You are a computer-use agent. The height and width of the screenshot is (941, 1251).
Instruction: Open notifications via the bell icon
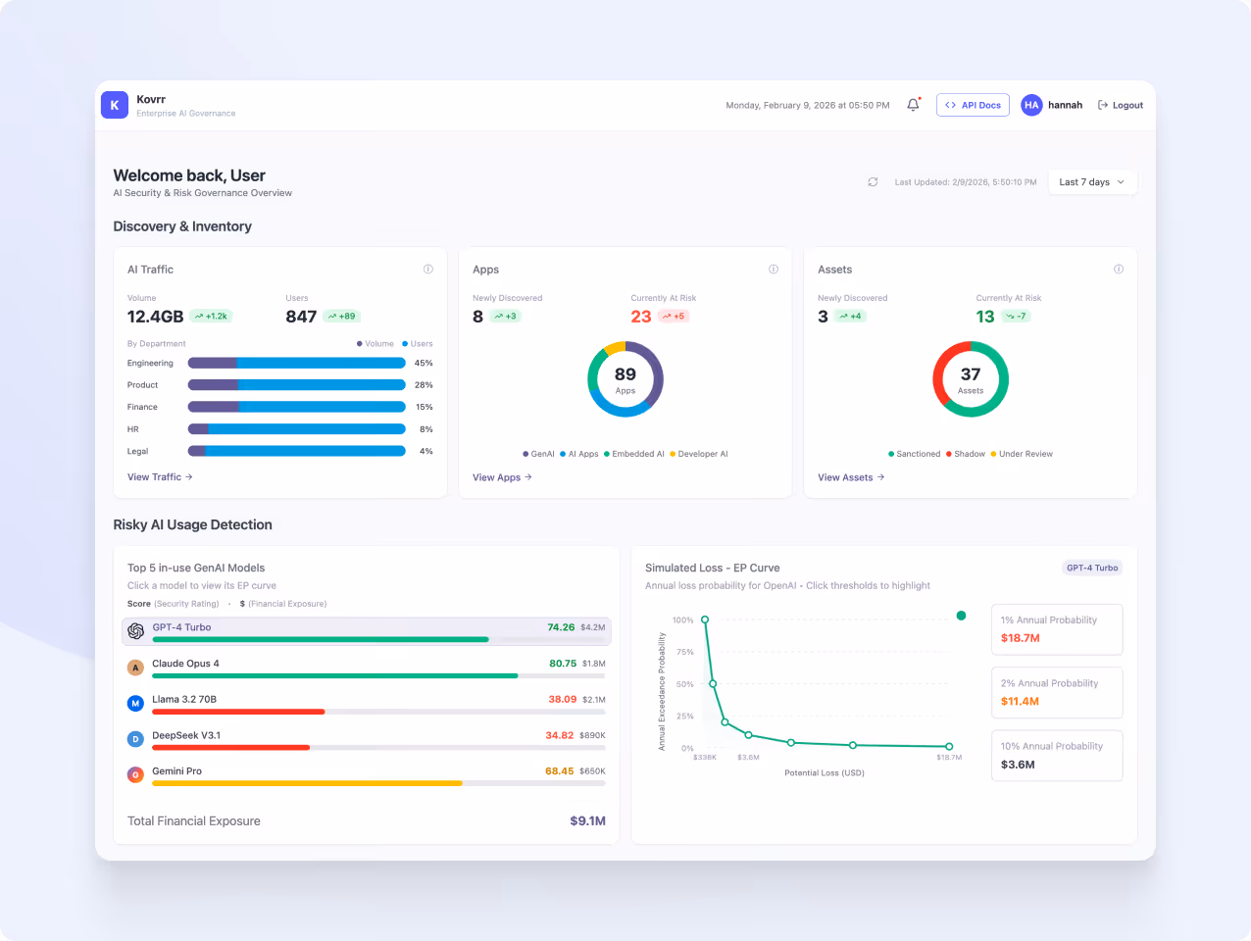point(911,104)
